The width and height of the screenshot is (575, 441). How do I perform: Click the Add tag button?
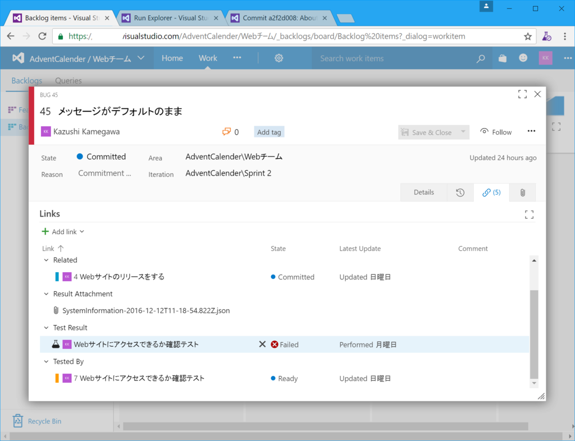click(269, 131)
